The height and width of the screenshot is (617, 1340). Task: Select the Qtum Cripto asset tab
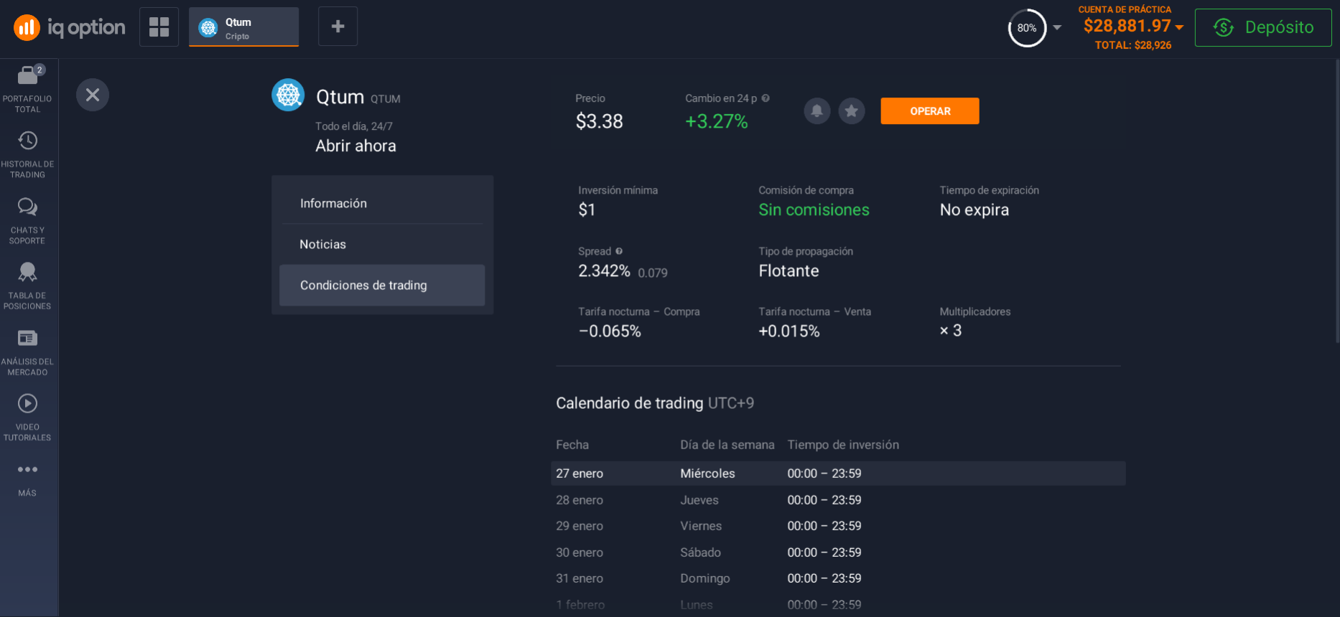tap(243, 27)
